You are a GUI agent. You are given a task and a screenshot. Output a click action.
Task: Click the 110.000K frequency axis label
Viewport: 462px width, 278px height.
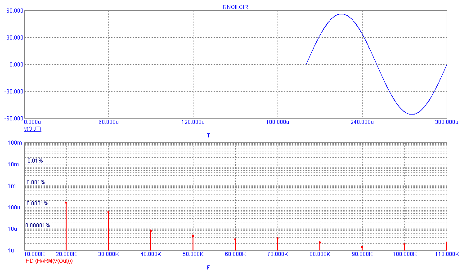(x=447, y=254)
